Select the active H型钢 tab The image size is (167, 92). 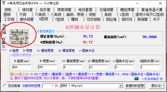pos(44,19)
